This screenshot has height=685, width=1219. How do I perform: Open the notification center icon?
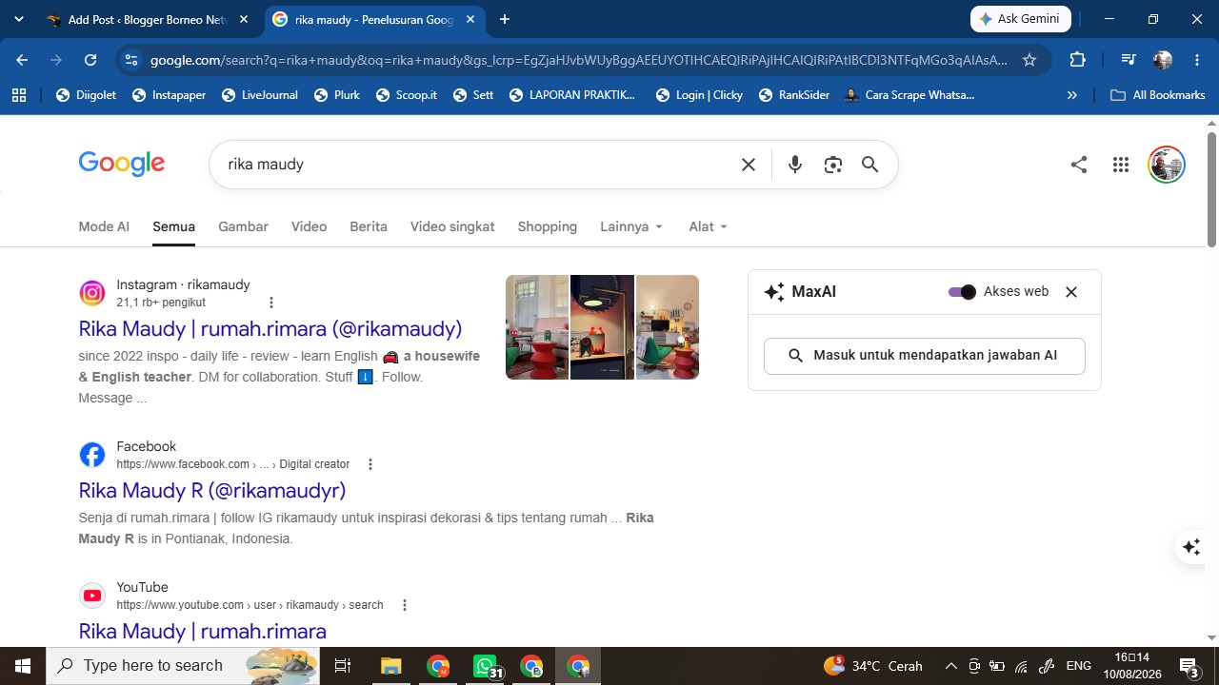(x=1189, y=666)
